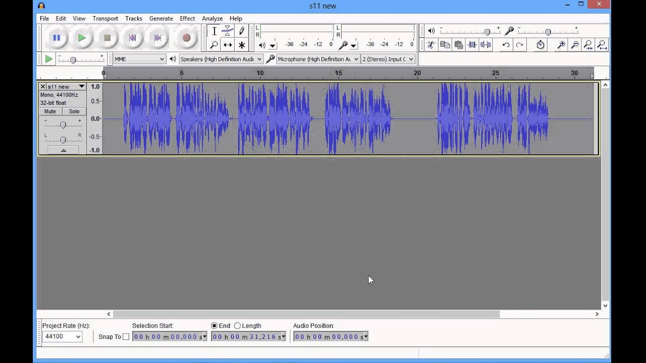Screen dimensions: 646x363
Task: Click the input volume slider handle
Action: click(548, 32)
